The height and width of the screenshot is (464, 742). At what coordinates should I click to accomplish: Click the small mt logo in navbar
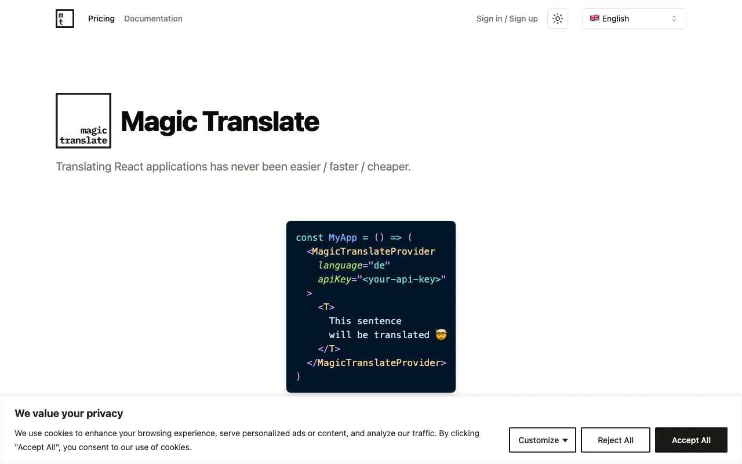point(65,19)
